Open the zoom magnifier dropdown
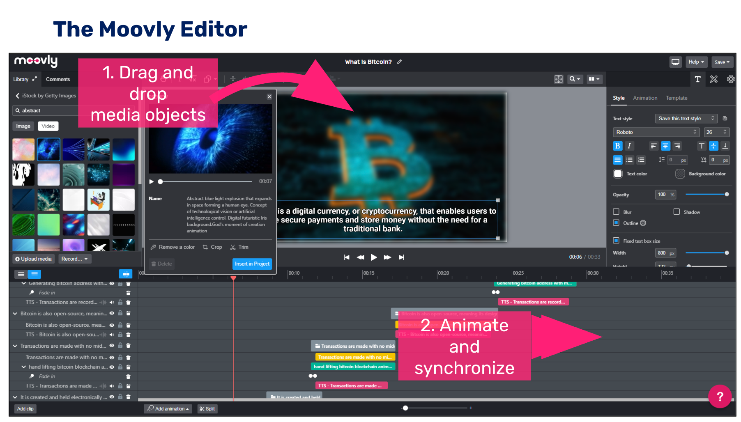Viewport: 741px width, 422px height. [575, 79]
